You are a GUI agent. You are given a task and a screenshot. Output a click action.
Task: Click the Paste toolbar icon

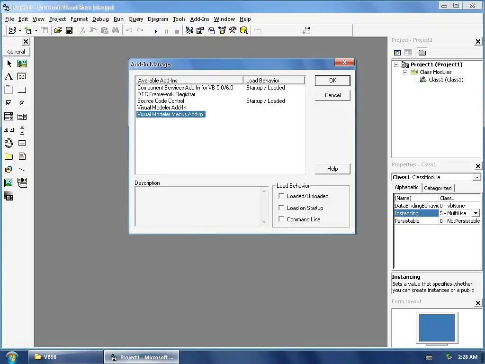(x=105, y=30)
